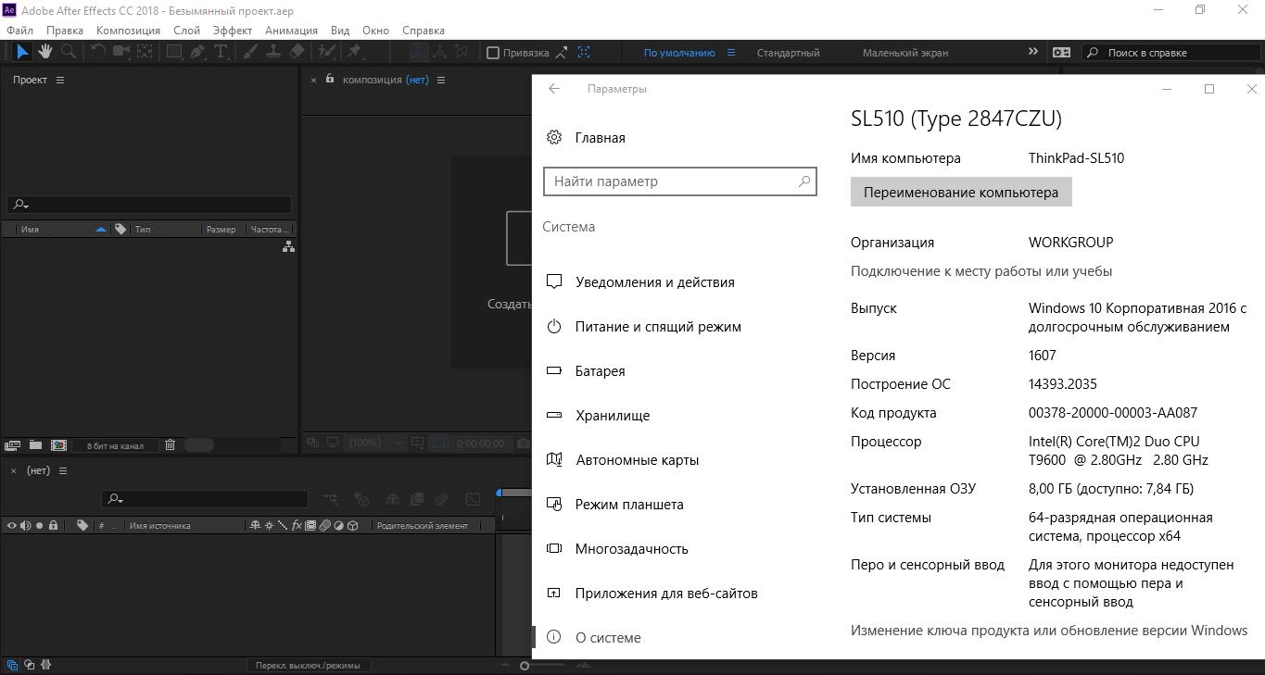Select the Roto Brush tool
This screenshot has width=1265, height=675.
pos(326,52)
